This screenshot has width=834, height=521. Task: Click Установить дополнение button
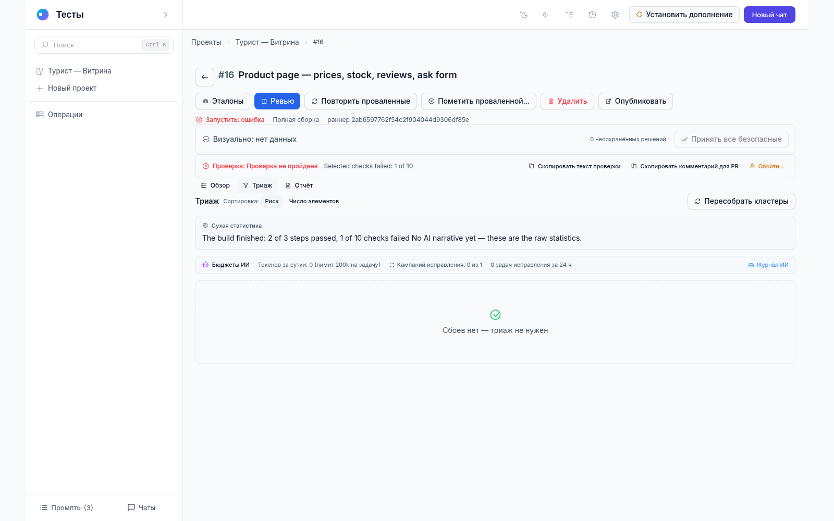point(684,15)
